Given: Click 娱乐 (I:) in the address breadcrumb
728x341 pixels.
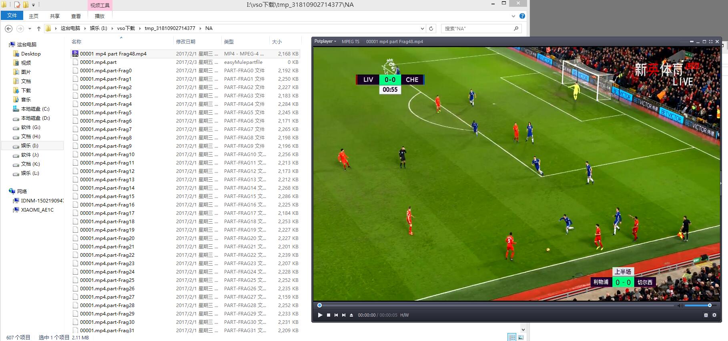Looking at the screenshot, I should (98, 28).
